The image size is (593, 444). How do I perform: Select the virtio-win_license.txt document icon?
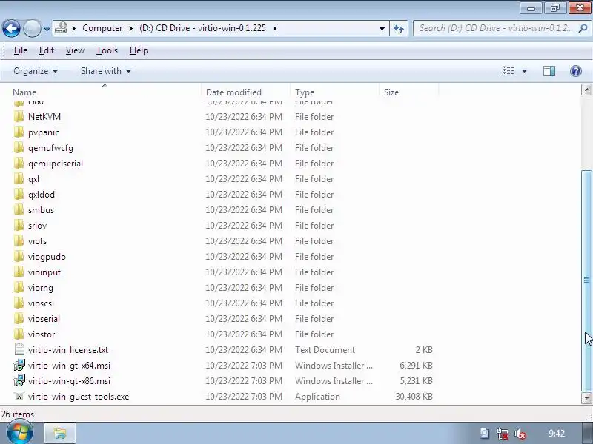[x=19, y=349]
